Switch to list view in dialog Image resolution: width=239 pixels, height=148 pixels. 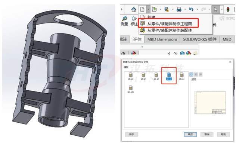tap(196, 74)
